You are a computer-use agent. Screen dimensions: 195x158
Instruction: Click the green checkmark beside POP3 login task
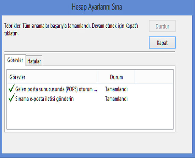12,88
